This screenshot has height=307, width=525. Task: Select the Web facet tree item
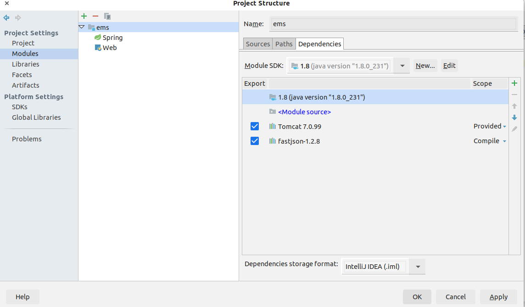[110, 48]
